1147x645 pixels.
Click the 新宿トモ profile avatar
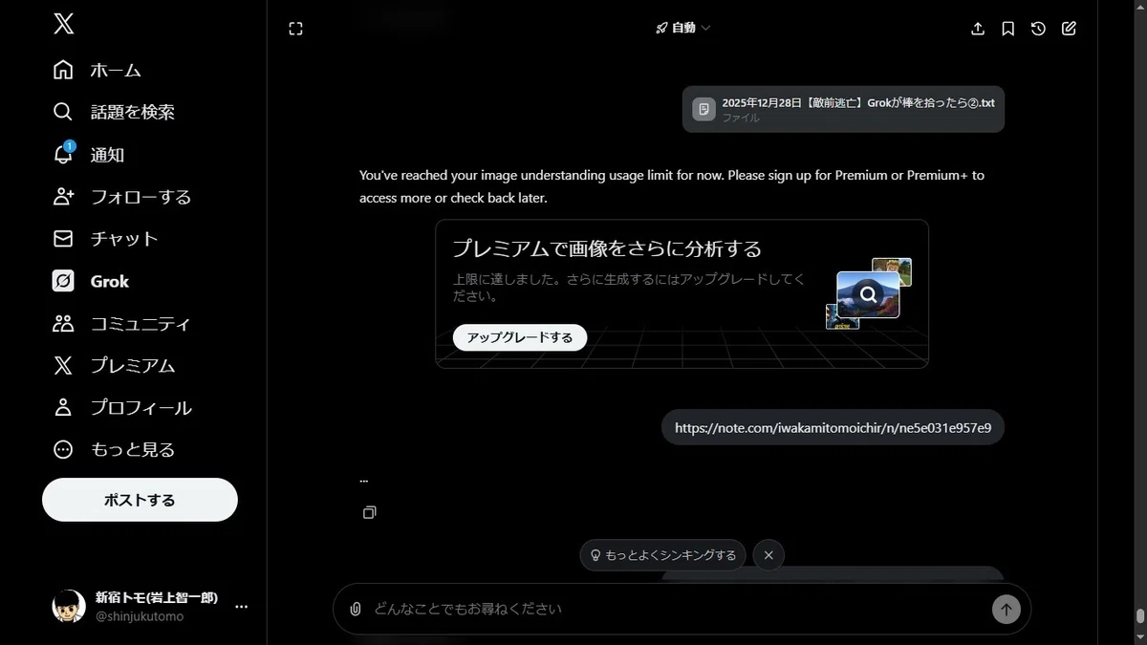tap(69, 606)
